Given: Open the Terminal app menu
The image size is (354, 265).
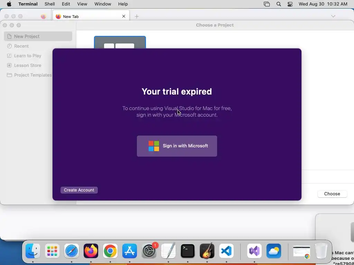Looking at the screenshot, I should (x=29, y=4).
